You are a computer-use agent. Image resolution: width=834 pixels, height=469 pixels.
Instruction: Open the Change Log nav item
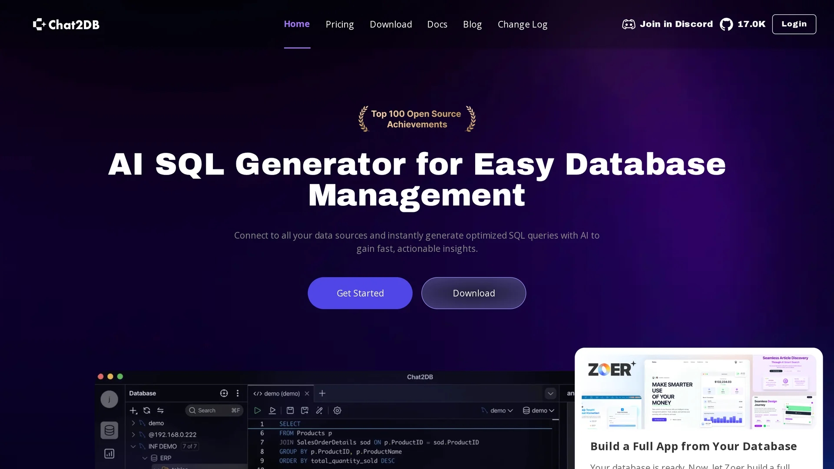[523, 24]
